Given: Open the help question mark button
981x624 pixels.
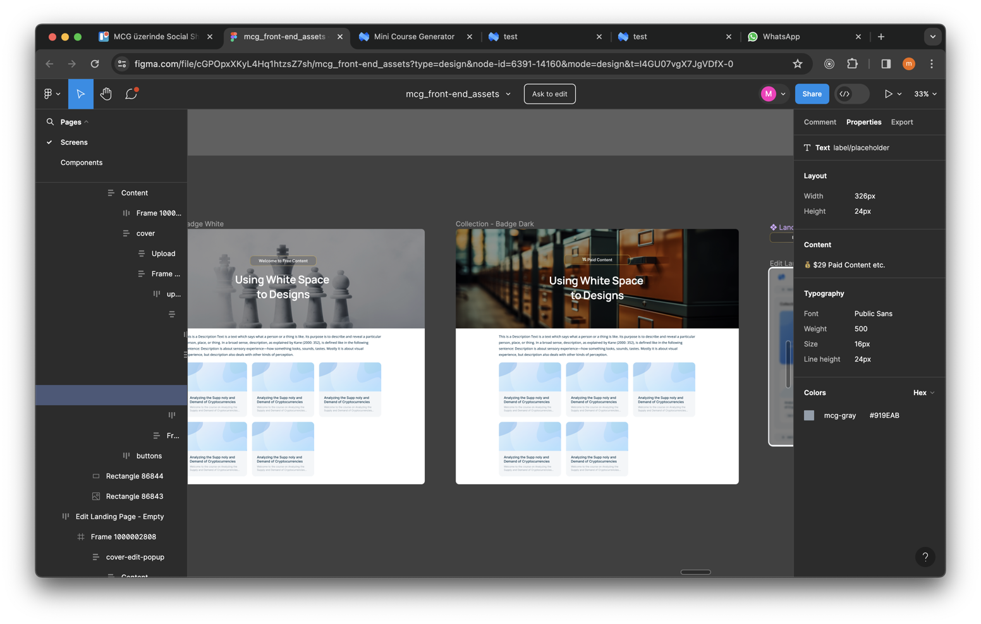Looking at the screenshot, I should coord(925,557).
